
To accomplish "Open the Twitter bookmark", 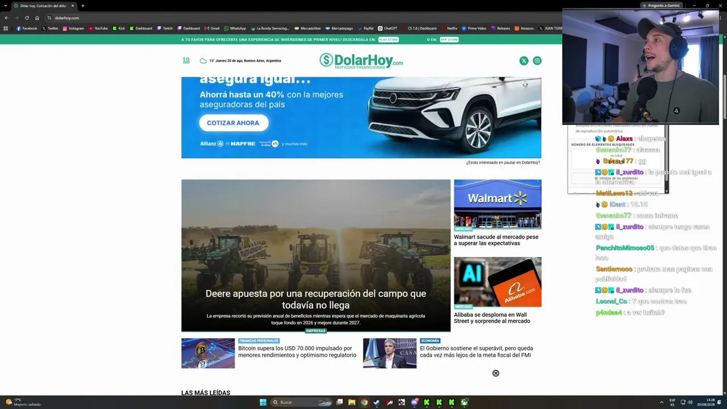I will tap(50, 28).
